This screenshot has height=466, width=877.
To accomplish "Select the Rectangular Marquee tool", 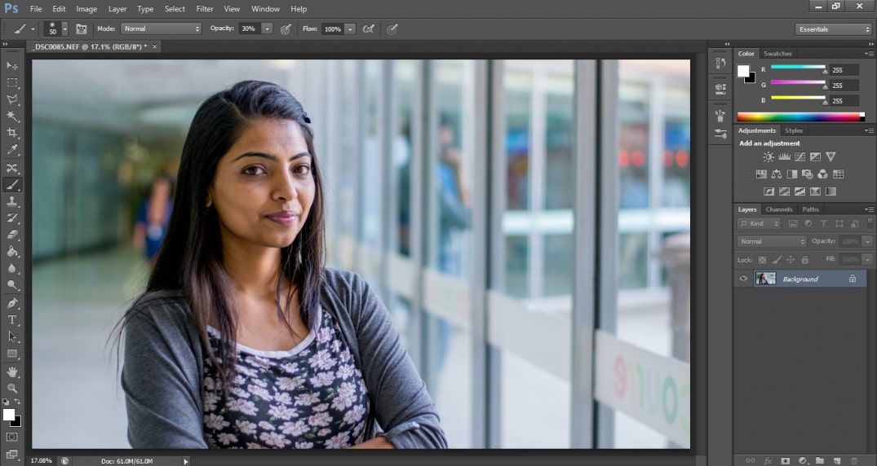I will 11,83.
